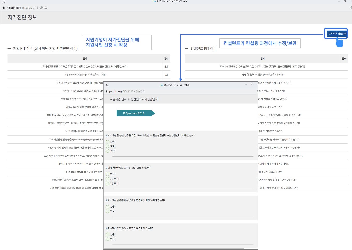Collapse the '컨설턴트 KIT 점수' section
The height and width of the screenshot is (250, 352).
[x=187, y=48]
